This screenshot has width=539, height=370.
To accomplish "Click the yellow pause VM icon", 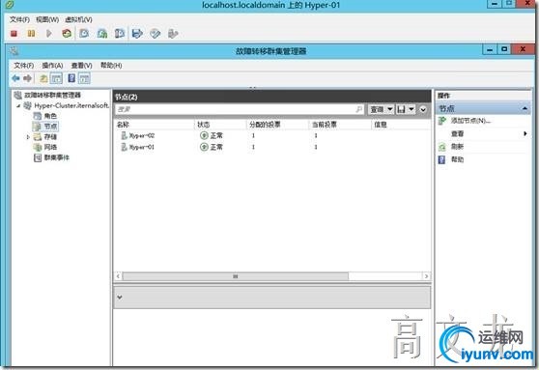I will [31, 34].
